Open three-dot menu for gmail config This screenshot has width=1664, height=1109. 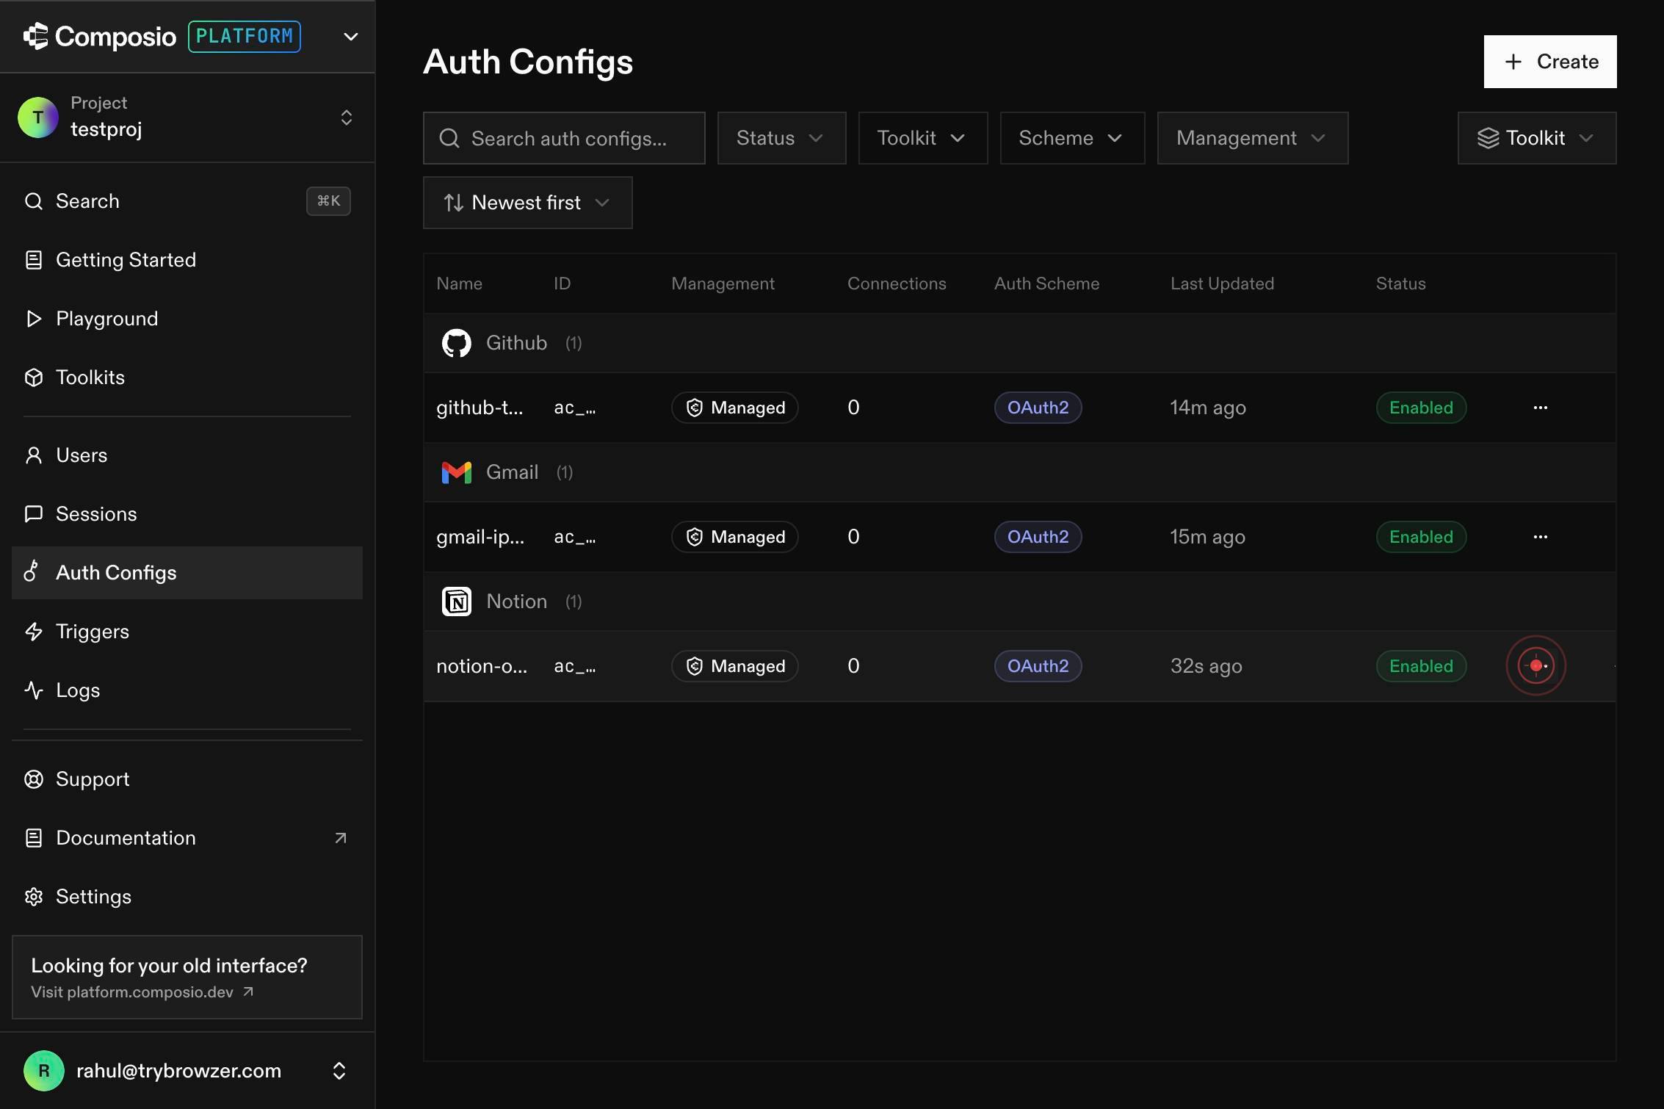(x=1541, y=537)
